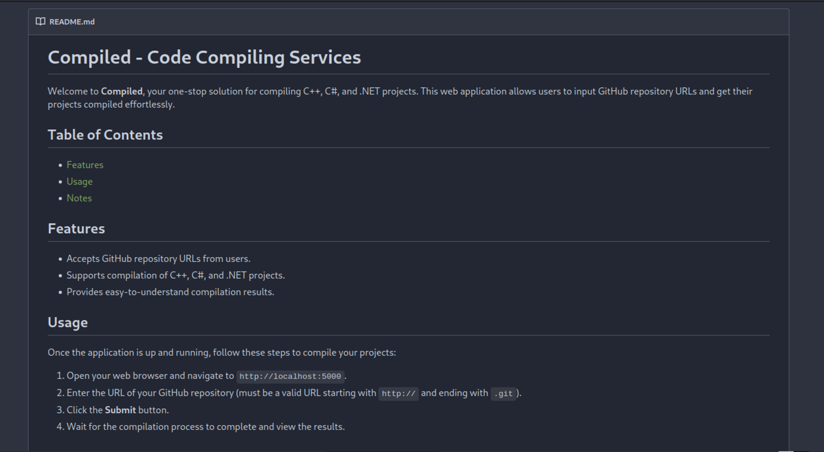Select the "Features" section heading

(x=76, y=229)
